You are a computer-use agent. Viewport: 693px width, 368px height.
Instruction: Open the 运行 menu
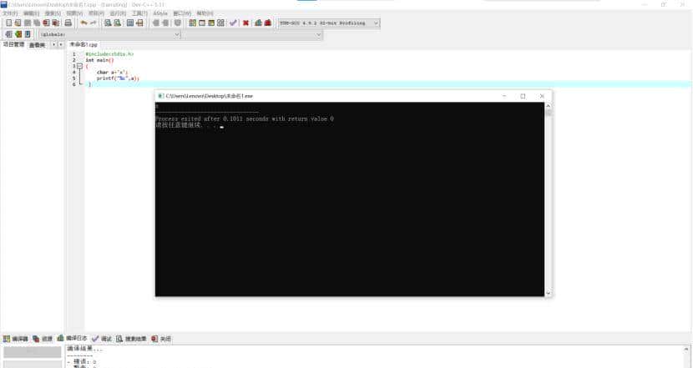118,13
